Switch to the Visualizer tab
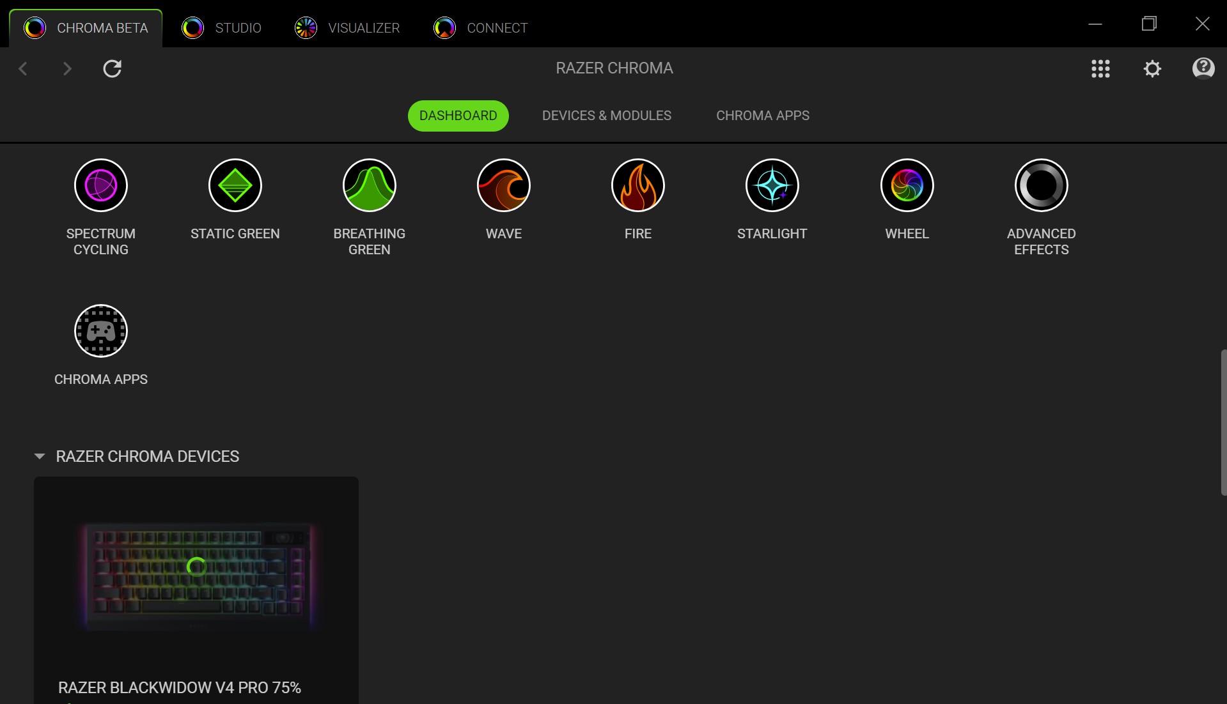 [x=347, y=28]
